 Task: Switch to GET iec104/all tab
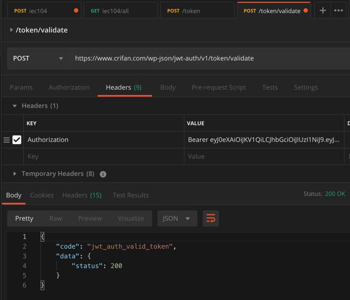coord(120,10)
